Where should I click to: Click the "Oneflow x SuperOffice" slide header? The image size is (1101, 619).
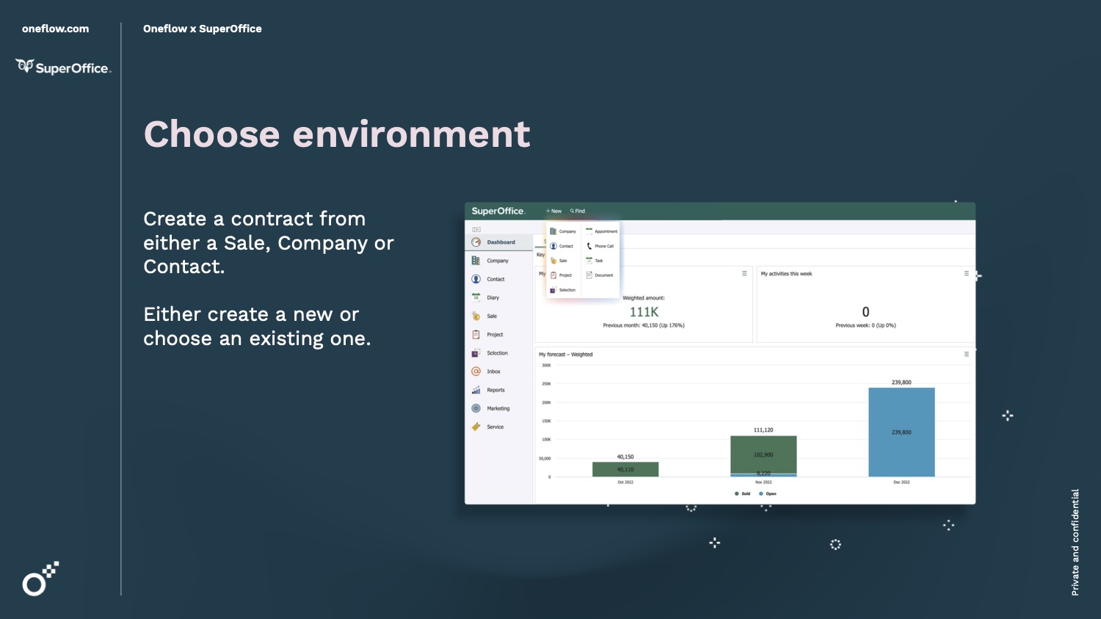tap(203, 29)
